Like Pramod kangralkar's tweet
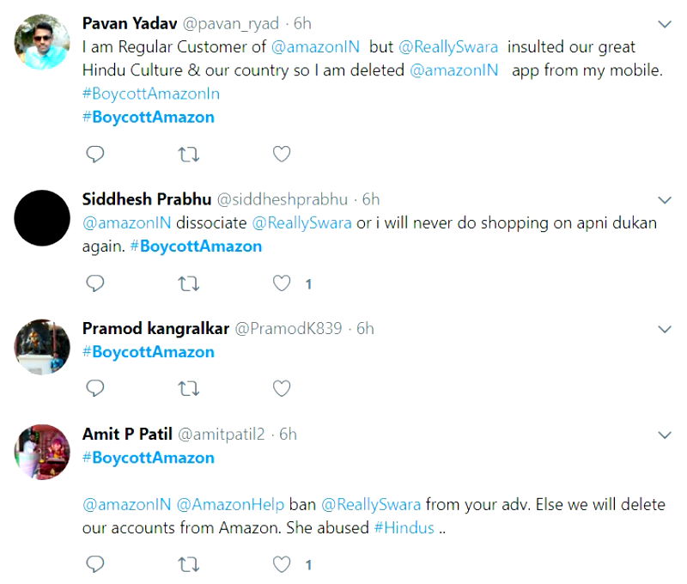687x584 pixels. pyautogui.click(x=281, y=389)
